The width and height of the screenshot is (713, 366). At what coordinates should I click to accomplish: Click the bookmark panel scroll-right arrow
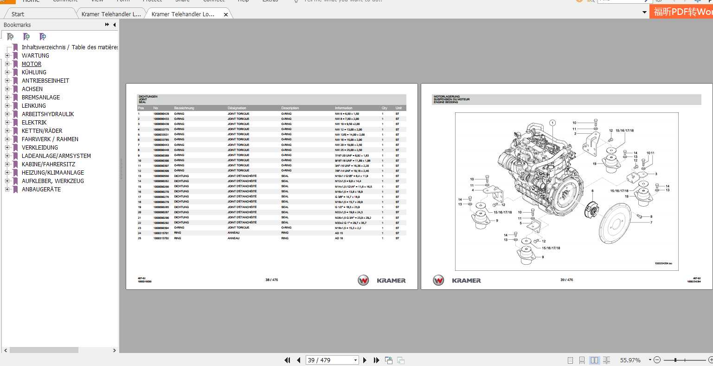point(115,351)
